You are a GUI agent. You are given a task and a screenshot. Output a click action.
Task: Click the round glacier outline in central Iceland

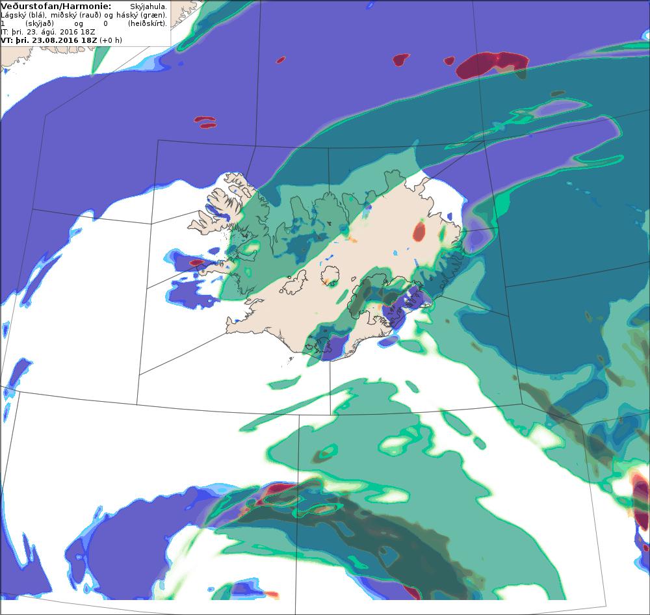click(x=330, y=276)
